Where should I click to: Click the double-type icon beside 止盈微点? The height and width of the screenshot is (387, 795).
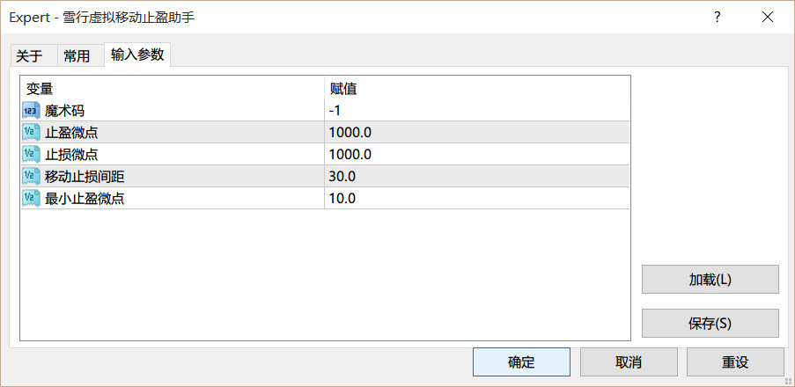31,133
